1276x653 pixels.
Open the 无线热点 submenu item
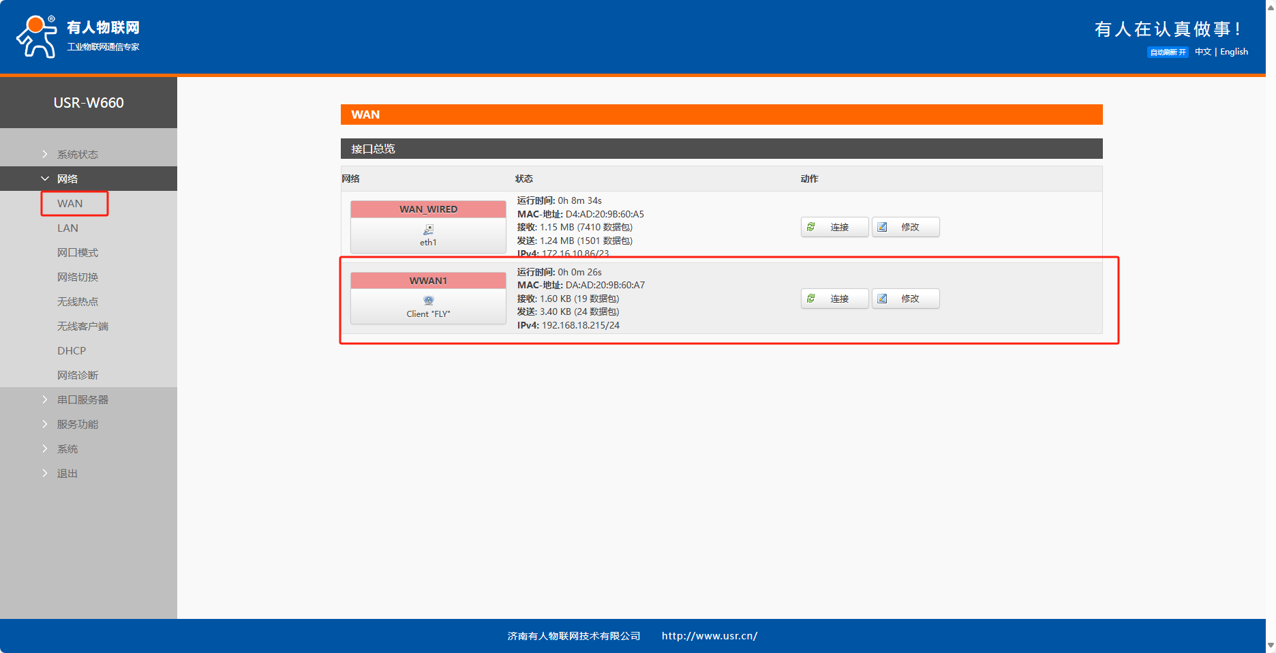[78, 302]
